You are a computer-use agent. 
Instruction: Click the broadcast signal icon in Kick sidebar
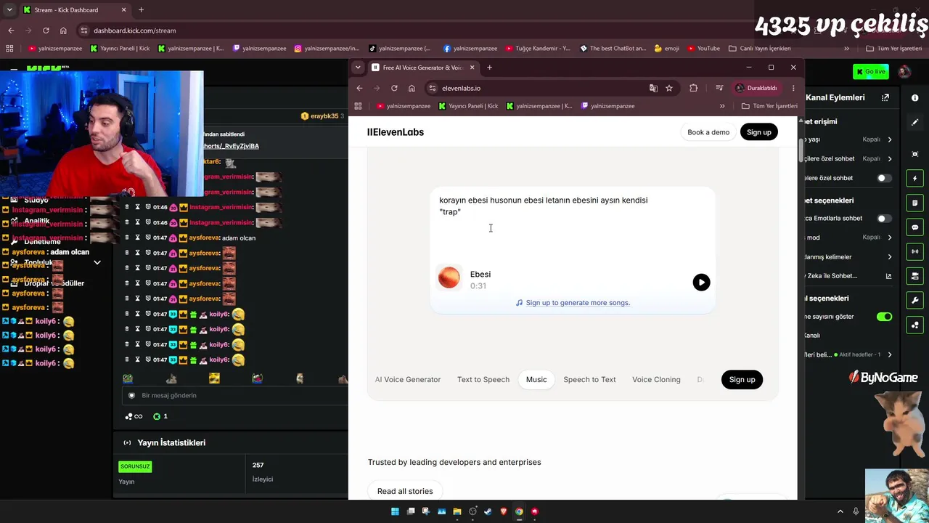pyautogui.click(x=914, y=251)
